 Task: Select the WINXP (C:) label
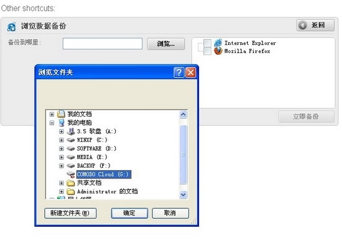pos(92,140)
